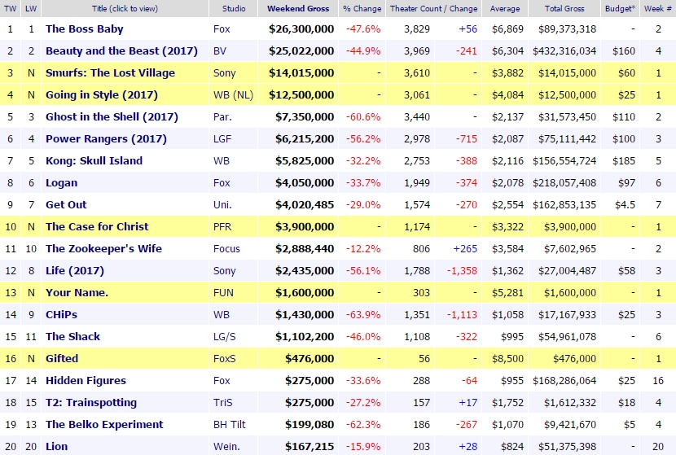The width and height of the screenshot is (676, 455).
Task: Sort by Average column header
Action: click(x=505, y=9)
